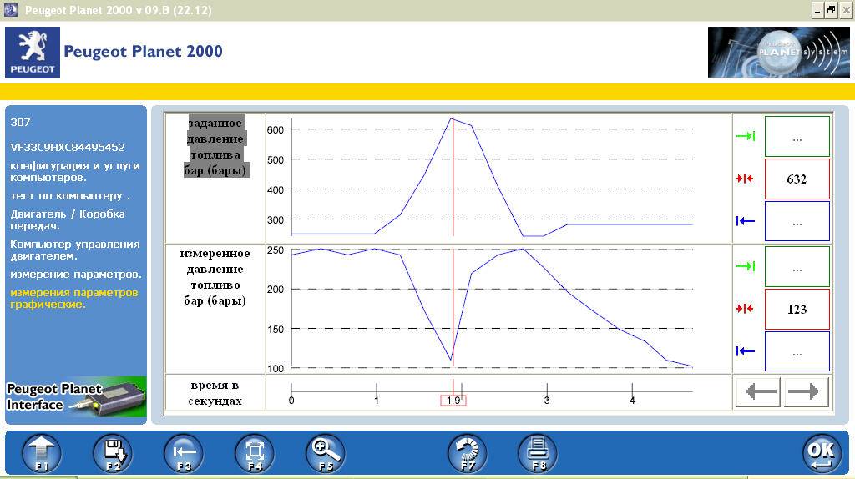855x479 pixels.
Task: Click the 1.9 time cursor marker
Action: [453, 401]
